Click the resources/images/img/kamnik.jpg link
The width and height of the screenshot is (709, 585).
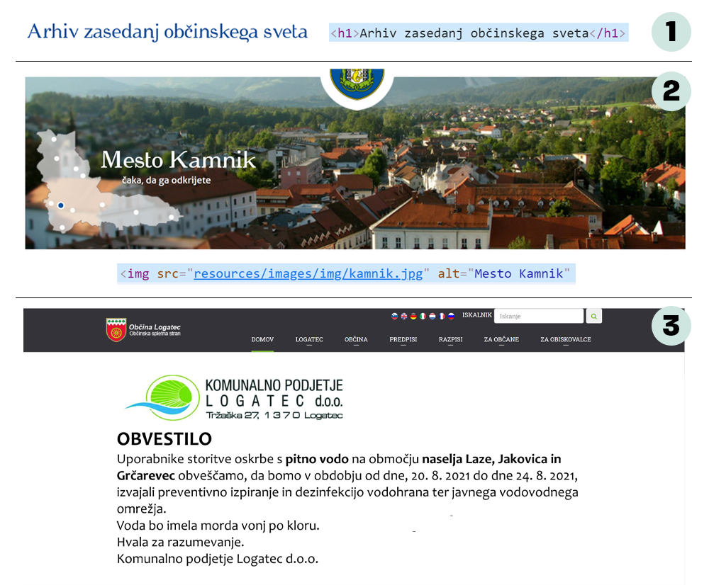(308, 274)
